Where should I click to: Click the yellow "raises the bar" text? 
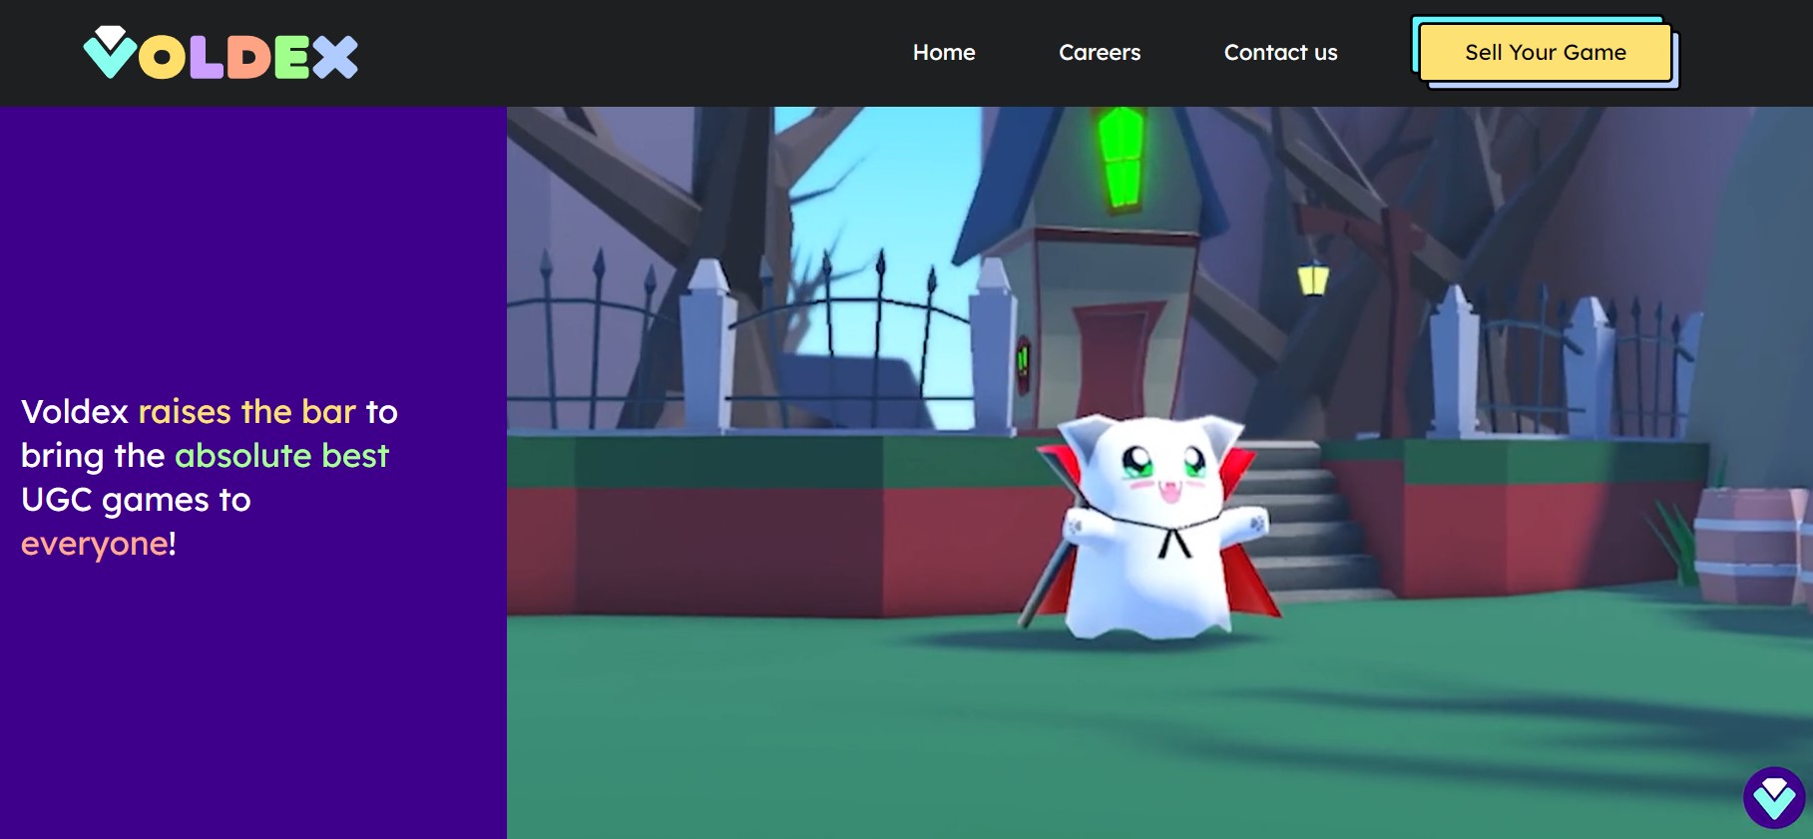246,412
